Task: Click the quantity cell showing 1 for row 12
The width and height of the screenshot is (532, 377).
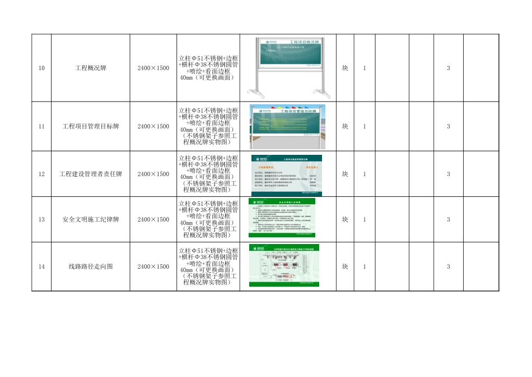Action: click(x=365, y=174)
